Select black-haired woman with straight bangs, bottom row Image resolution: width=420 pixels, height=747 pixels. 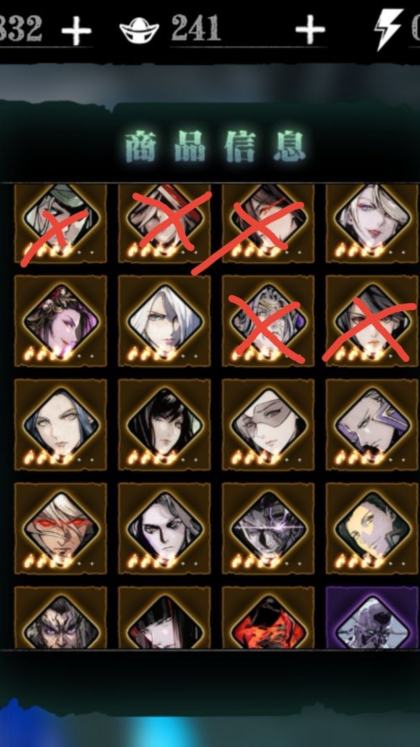165,618
